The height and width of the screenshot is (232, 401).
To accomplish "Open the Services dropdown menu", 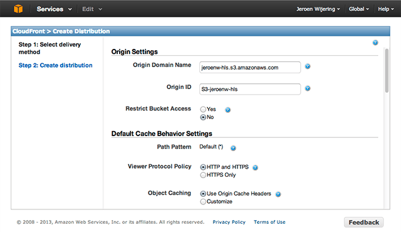I will [55, 9].
